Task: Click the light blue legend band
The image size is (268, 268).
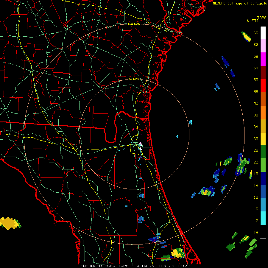Action: (263, 205)
